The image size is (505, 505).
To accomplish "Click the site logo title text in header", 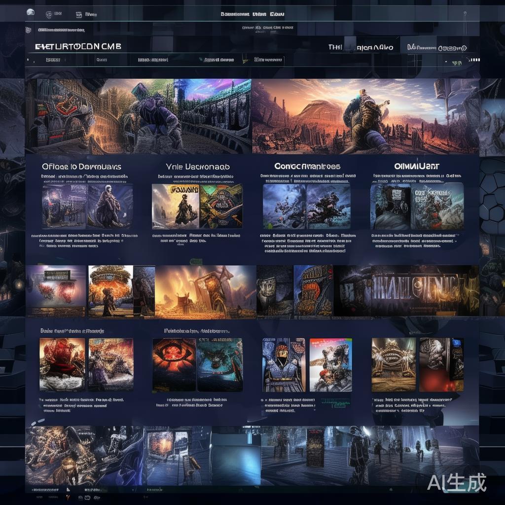I will tap(78, 46).
